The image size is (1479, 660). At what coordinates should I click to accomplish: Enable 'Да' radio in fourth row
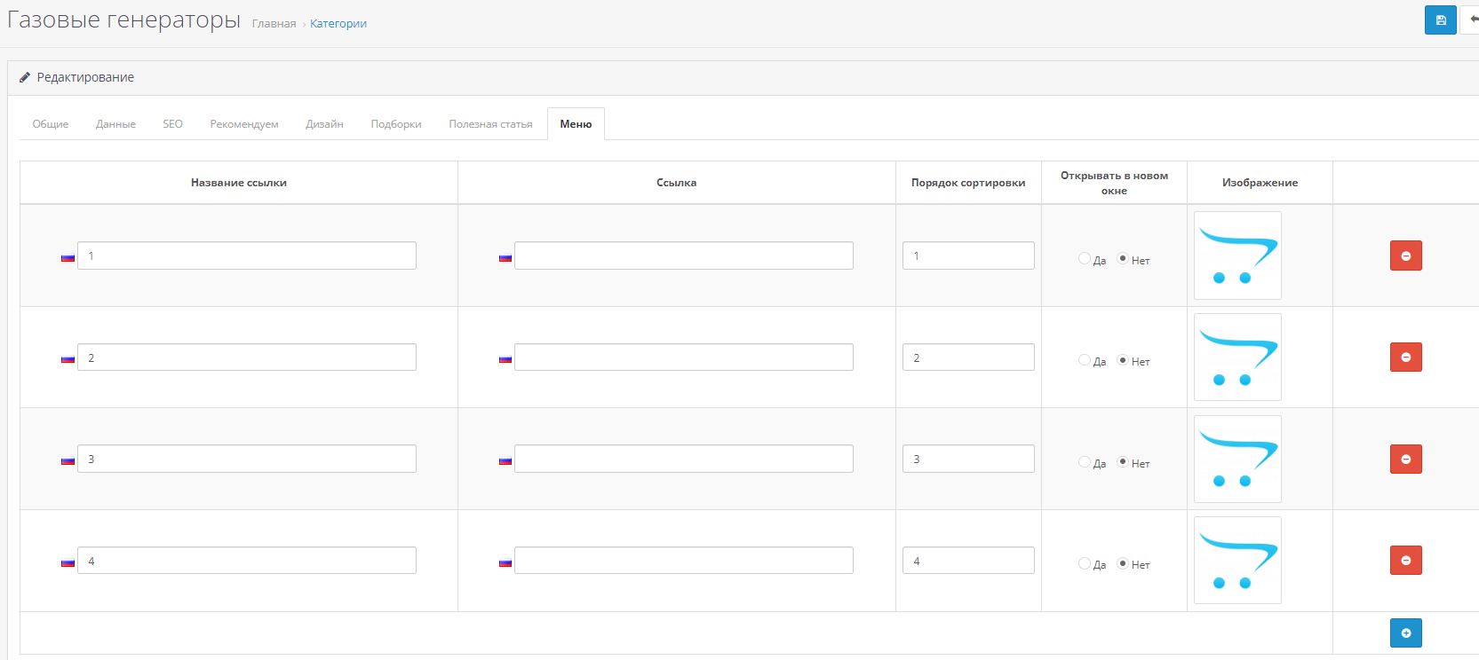pyautogui.click(x=1084, y=563)
